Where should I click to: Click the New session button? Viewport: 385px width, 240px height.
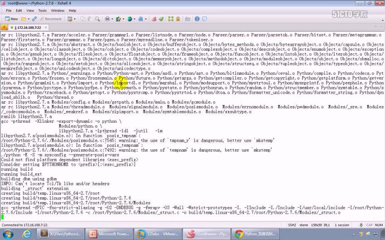point(11,19)
